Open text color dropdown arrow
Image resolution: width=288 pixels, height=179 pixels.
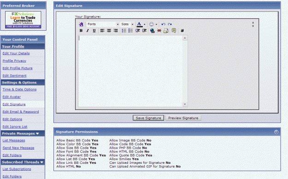point(145,24)
